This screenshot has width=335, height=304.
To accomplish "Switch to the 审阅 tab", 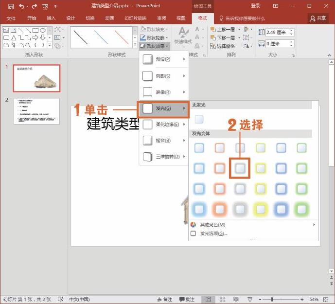I will pos(161,18).
